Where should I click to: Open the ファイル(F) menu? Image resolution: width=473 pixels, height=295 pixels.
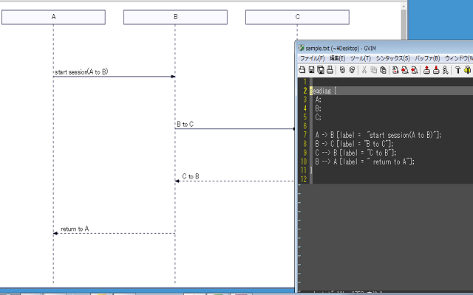pos(312,58)
